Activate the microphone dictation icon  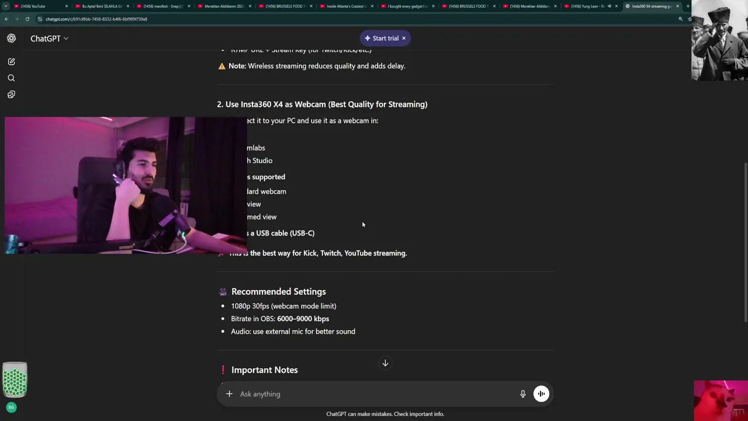tap(523, 394)
